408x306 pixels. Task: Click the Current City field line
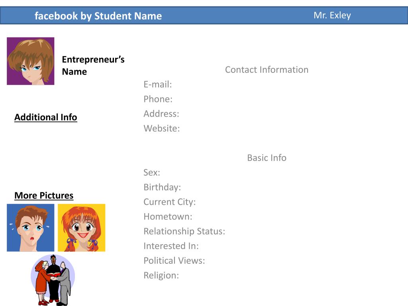point(170,202)
